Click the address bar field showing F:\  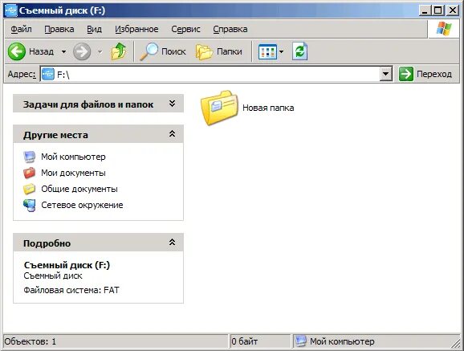[x=217, y=74]
